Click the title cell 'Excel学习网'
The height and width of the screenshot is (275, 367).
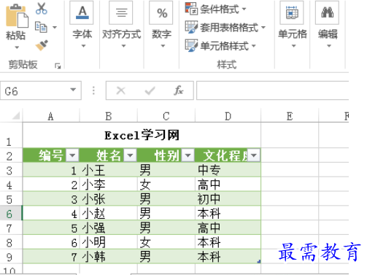(142, 135)
